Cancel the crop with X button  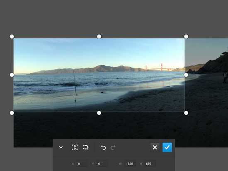pyautogui.click(x=155, y=147)
